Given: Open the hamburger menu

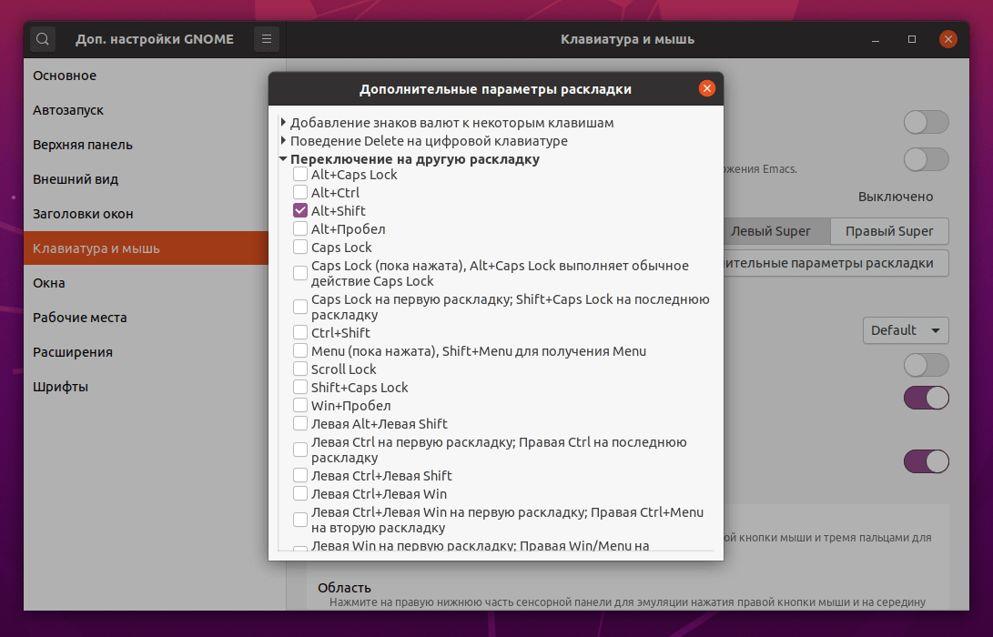Looking at the screenshot, I should (266, 39).
